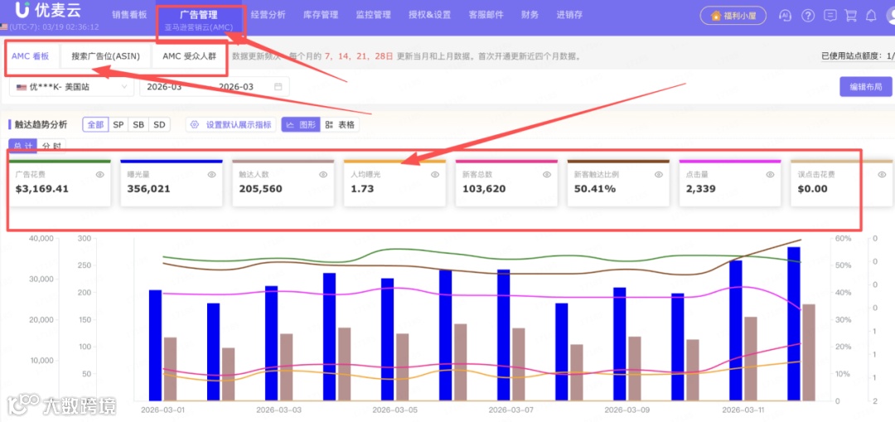Click the calendar icon in date range field

(278, 87)
